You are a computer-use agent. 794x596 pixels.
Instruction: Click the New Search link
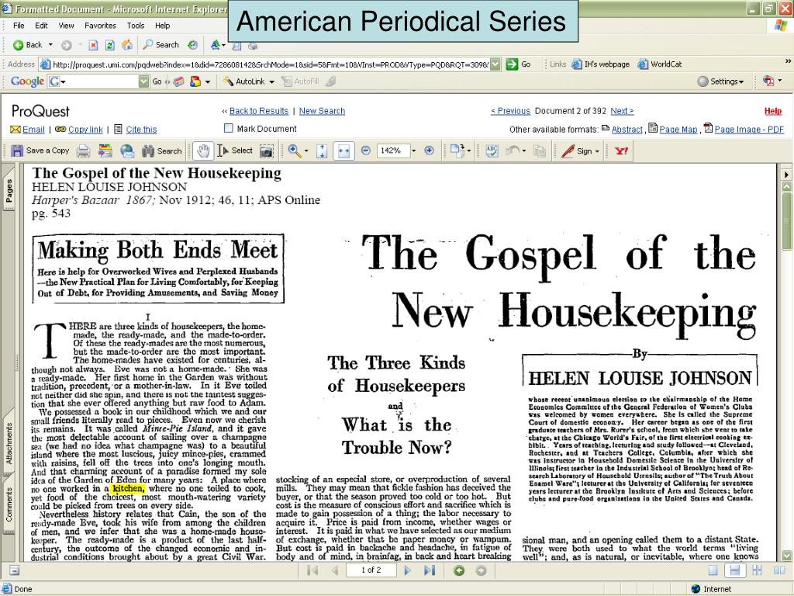(x=322, y=111)
